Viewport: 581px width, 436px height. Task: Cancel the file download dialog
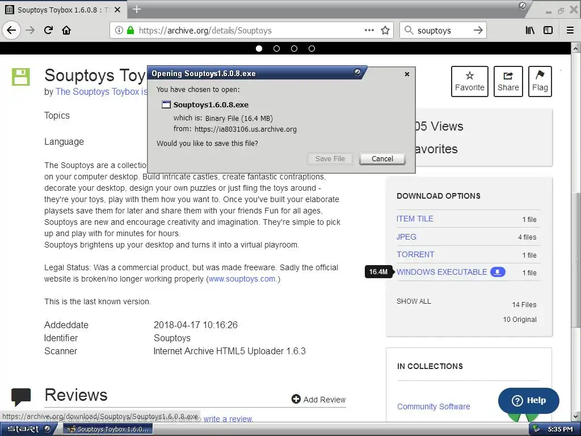[x=382, y=159]
